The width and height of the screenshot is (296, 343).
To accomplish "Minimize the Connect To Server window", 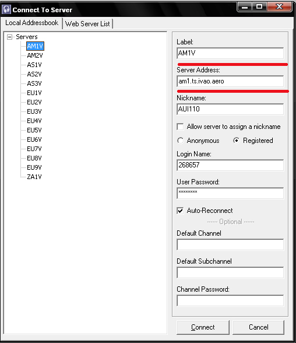I will [x=245, y=7].
